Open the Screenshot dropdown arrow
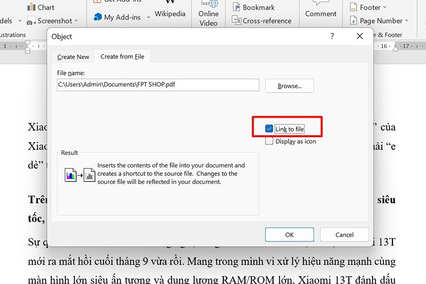 76,20
